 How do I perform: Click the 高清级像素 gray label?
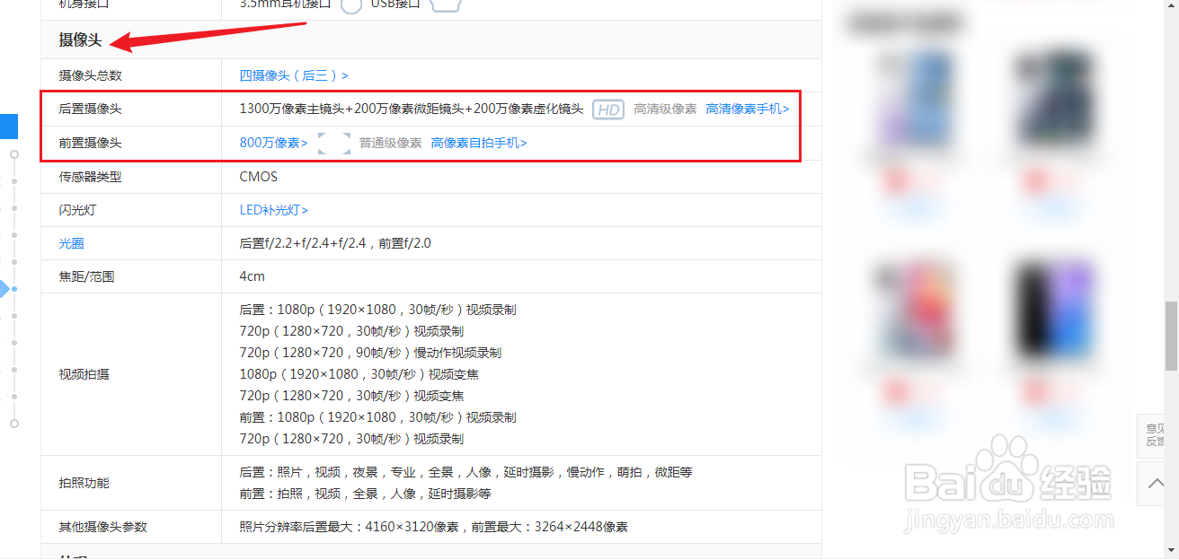pyautogui.click(x=665, y=109)
